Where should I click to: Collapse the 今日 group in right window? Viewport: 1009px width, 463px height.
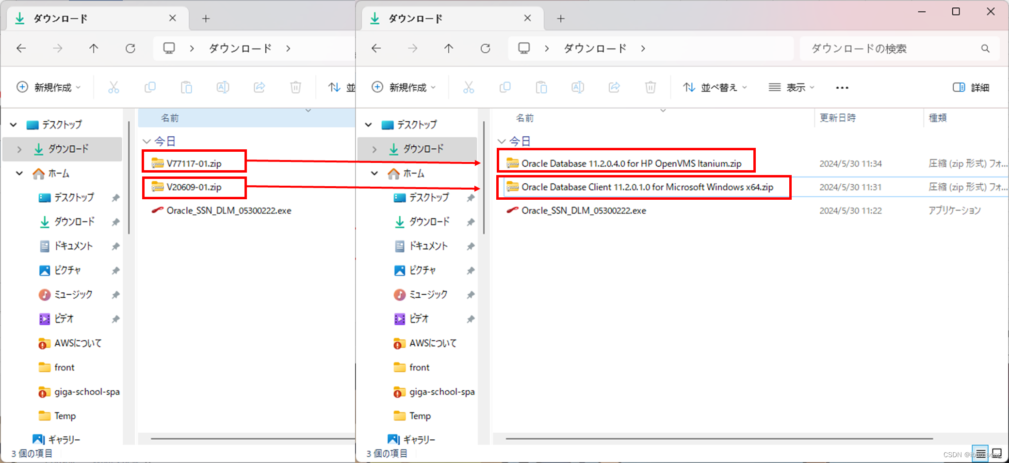tap(502, 141)
